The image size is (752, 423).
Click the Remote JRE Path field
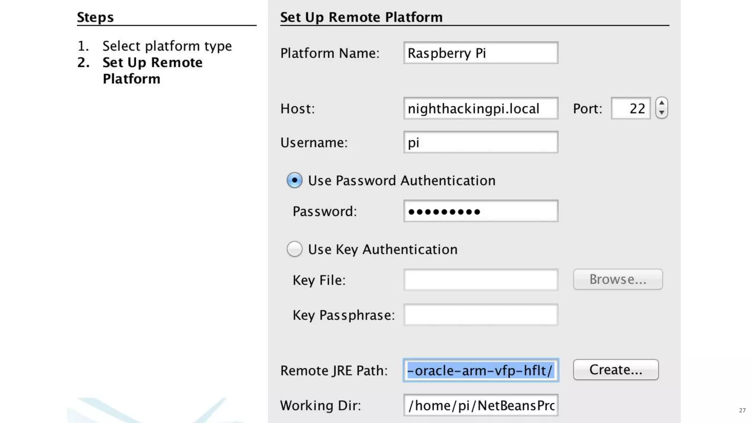pos(481,370)
